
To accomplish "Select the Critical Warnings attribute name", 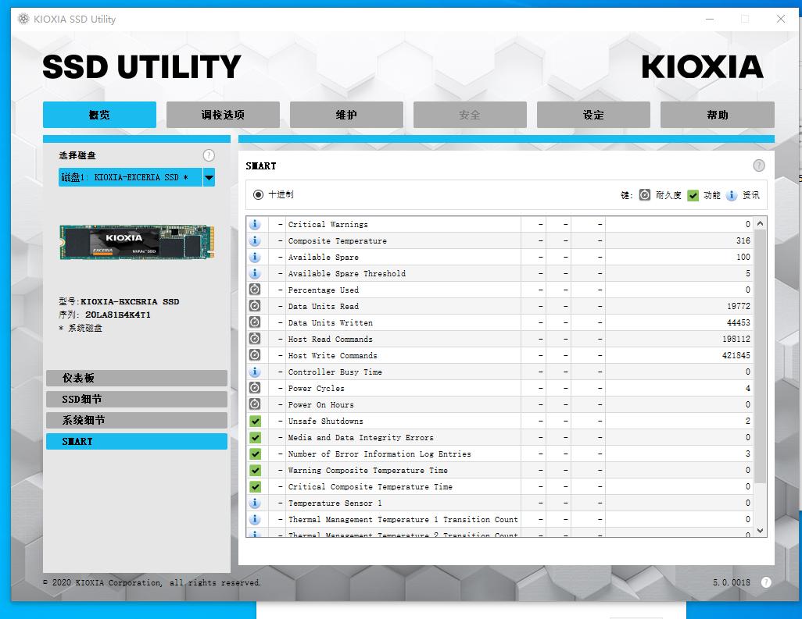I will [x=328, y=224].
